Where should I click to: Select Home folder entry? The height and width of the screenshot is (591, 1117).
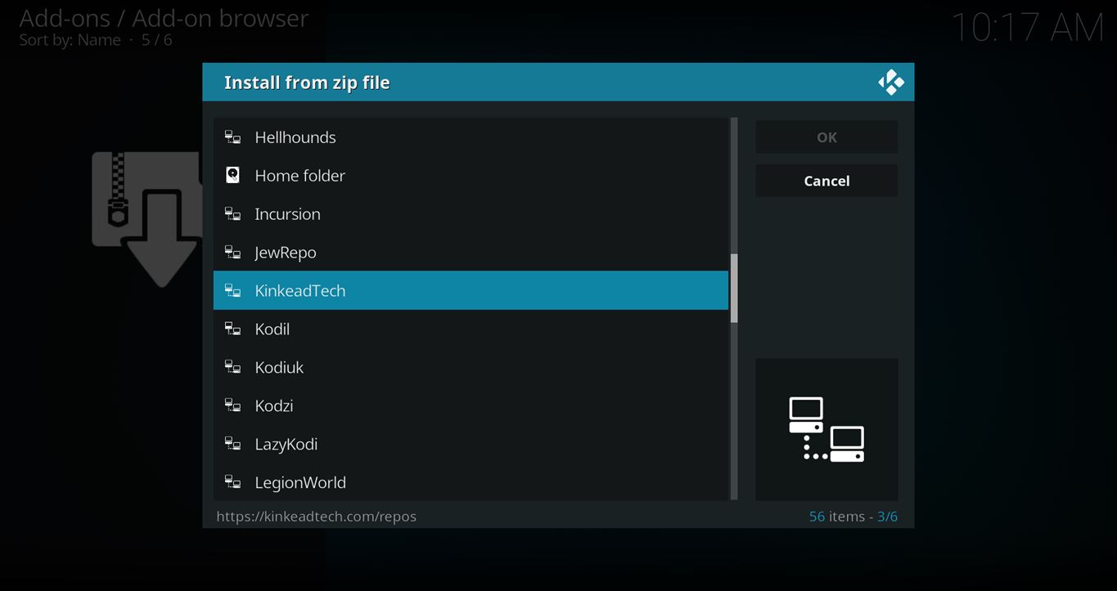[x=300, y=176]
